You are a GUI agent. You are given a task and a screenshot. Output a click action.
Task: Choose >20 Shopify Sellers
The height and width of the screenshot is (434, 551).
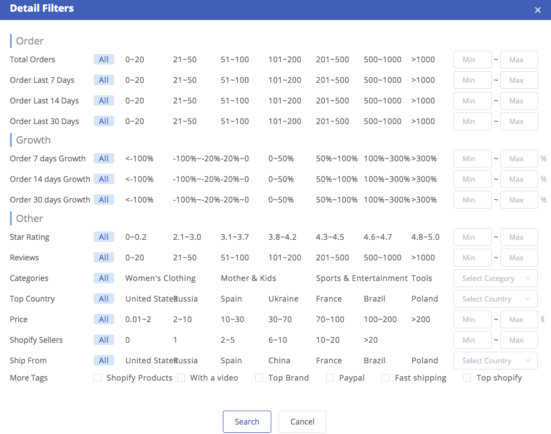(x=370, y=340)
